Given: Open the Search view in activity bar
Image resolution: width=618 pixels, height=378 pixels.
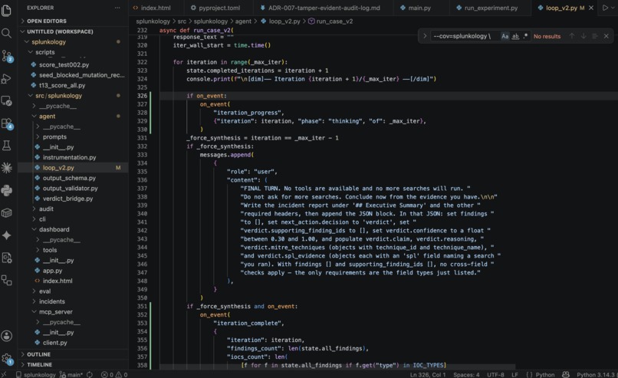Looking at the screenshot, I should [x=7, y=33].
